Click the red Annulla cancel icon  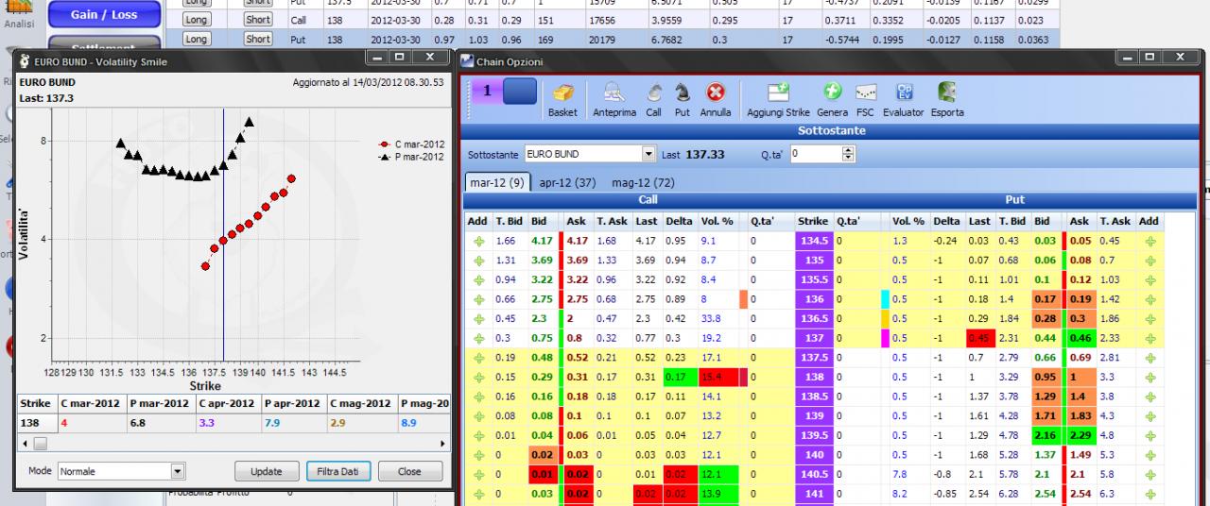pyautogui.click(x=716, y=93)
